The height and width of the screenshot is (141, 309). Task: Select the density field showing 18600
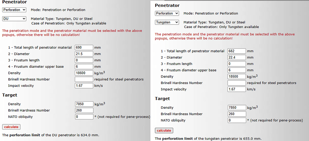(x=84, y=73)
